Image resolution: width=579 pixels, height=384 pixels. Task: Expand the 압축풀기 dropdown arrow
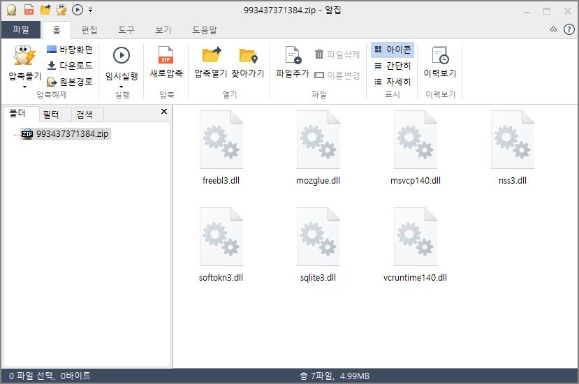24,87
